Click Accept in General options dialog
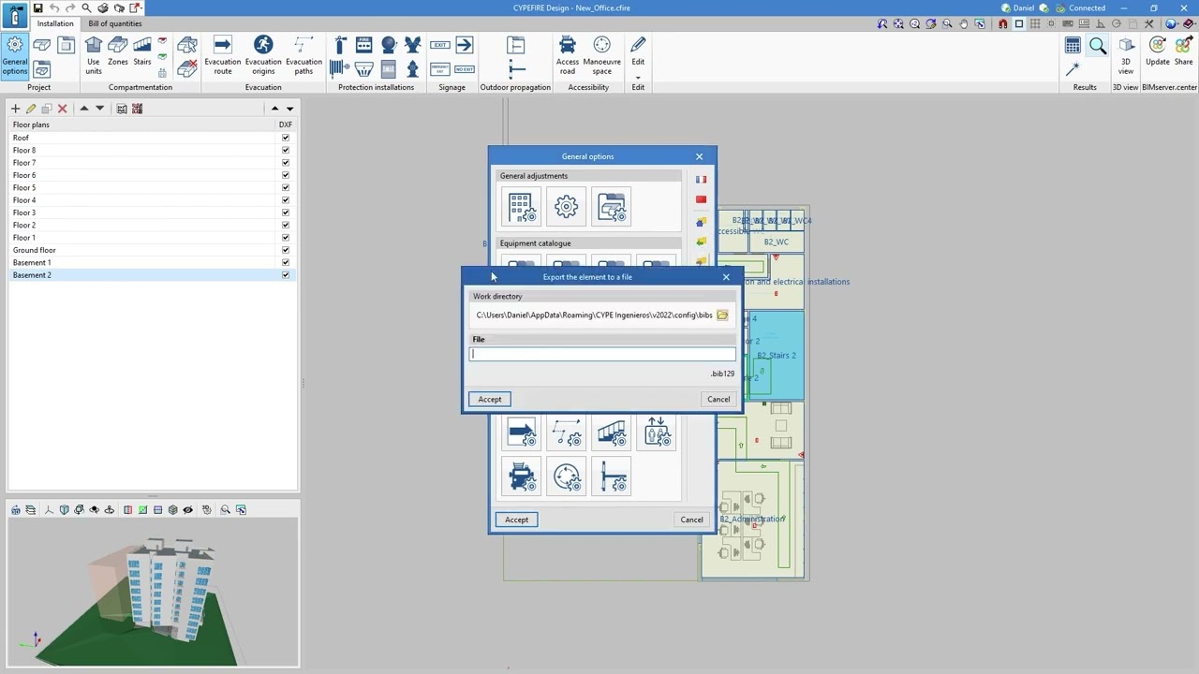 (x=517, y=520)
